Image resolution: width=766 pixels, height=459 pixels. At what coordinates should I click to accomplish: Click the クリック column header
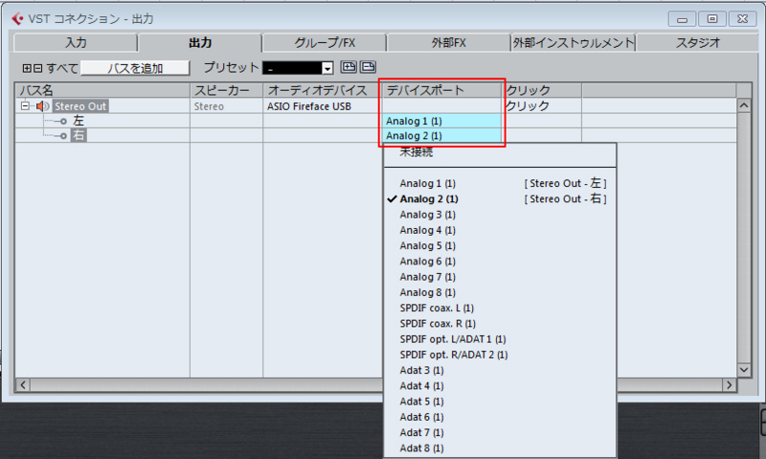542,90
